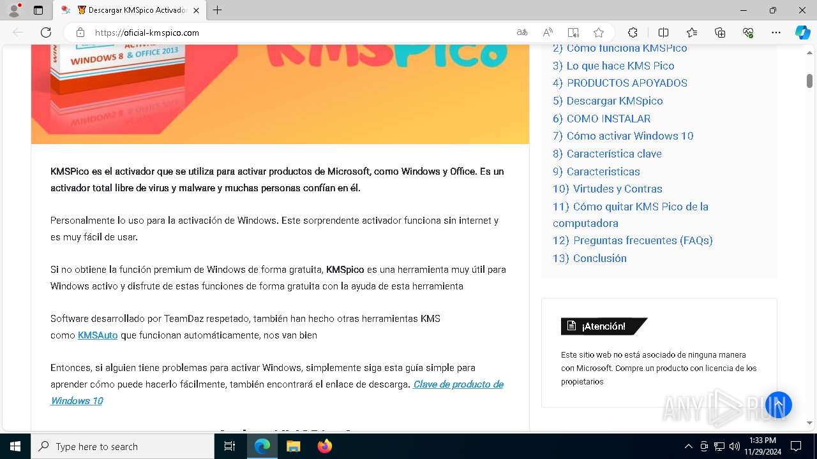Click the KMSPico banner image
This screenshot has width=817, height=459.
click(x=280, y=94)
